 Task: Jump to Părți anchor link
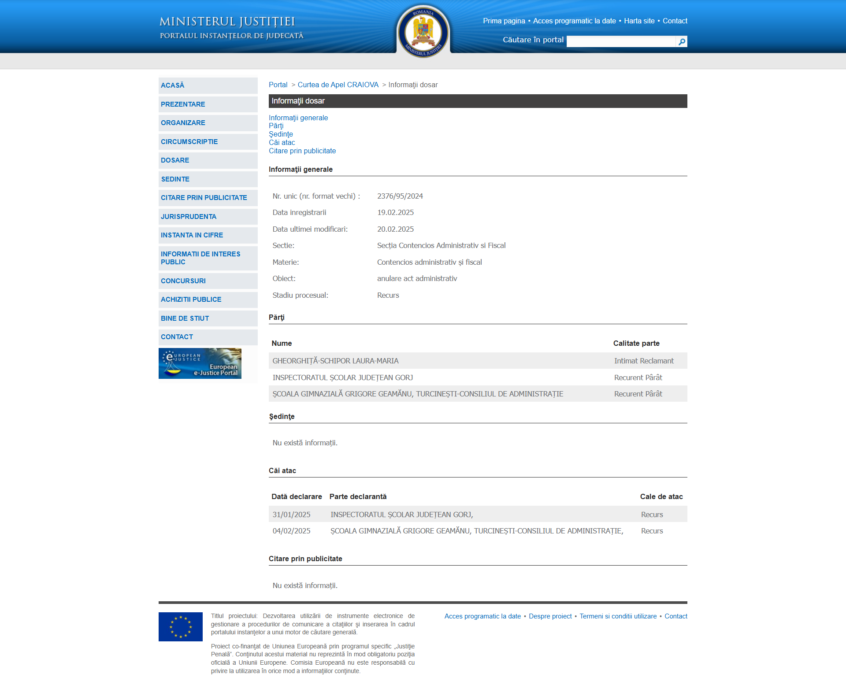276,126
